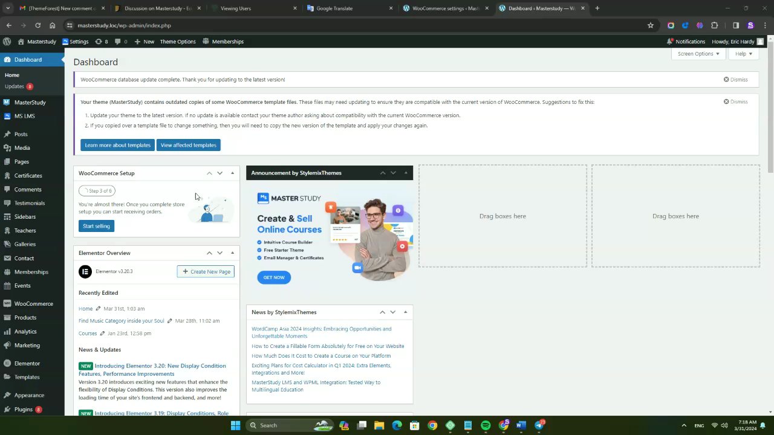Viewport: 774px width, 435px height.
Task: Expand the Screen Options dropdown
Action: coord(698,54)
